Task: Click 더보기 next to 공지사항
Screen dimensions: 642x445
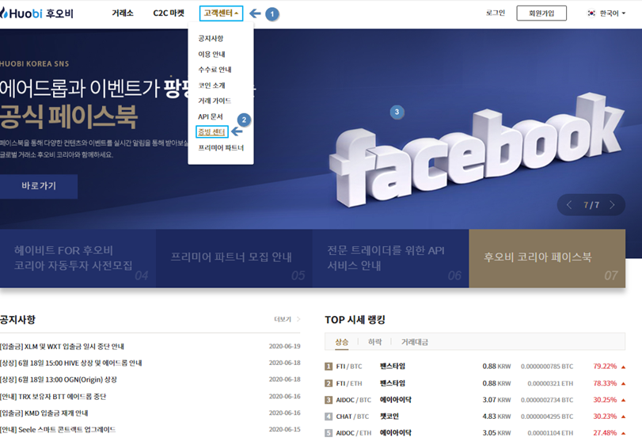Action: tap(287, 319)
